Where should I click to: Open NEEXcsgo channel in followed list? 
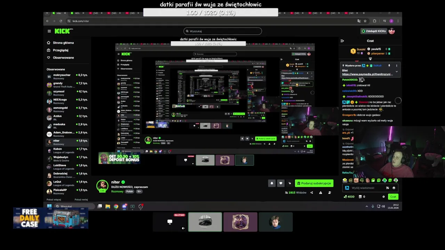[x=67, y=101]
